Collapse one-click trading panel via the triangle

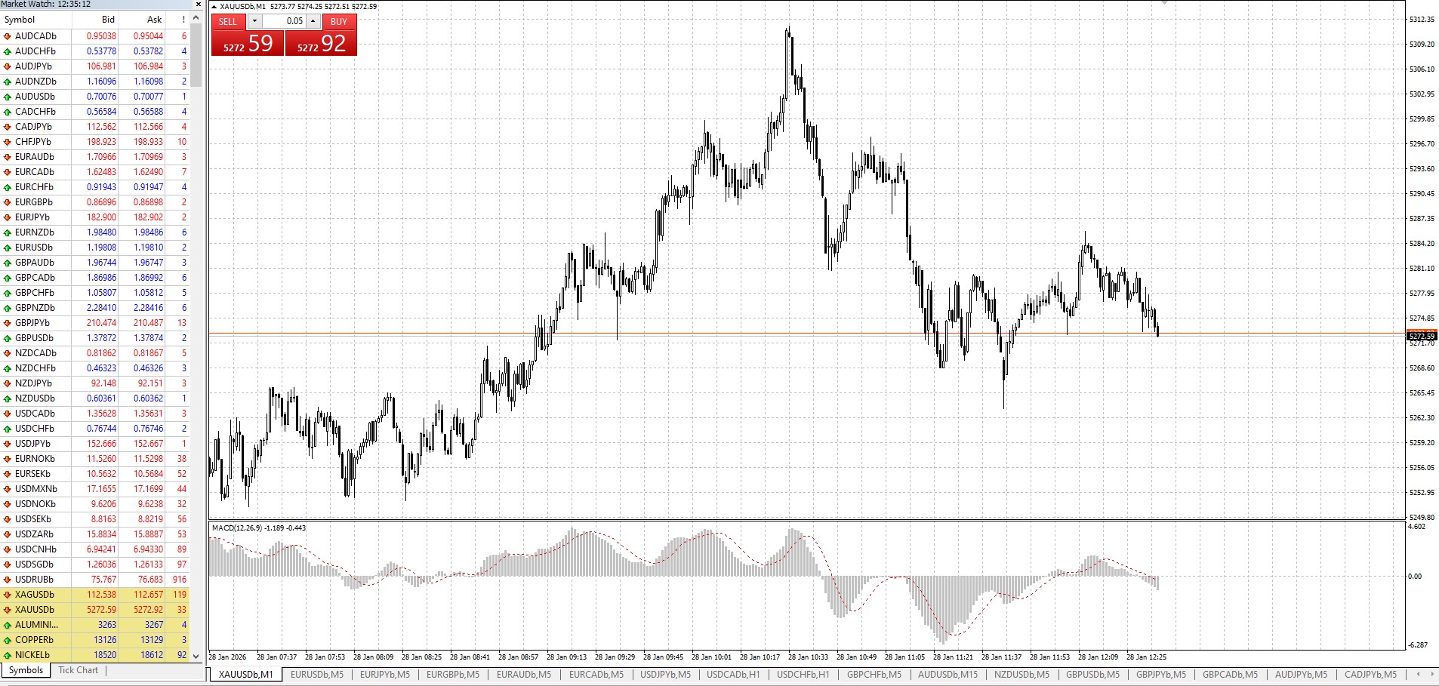coord(214,7)
